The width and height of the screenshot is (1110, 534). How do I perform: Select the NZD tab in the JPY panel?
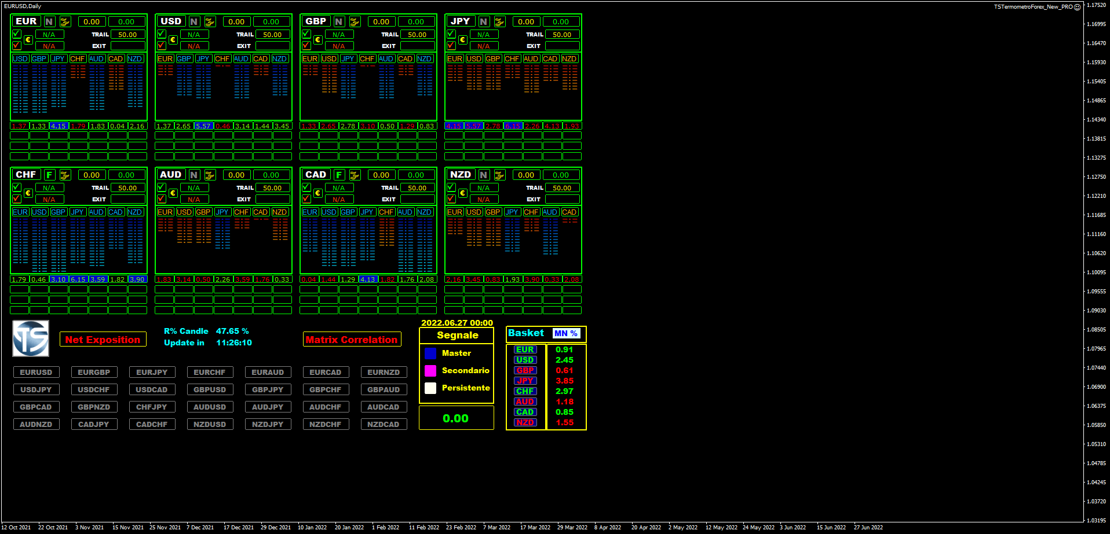pos(569,59)
